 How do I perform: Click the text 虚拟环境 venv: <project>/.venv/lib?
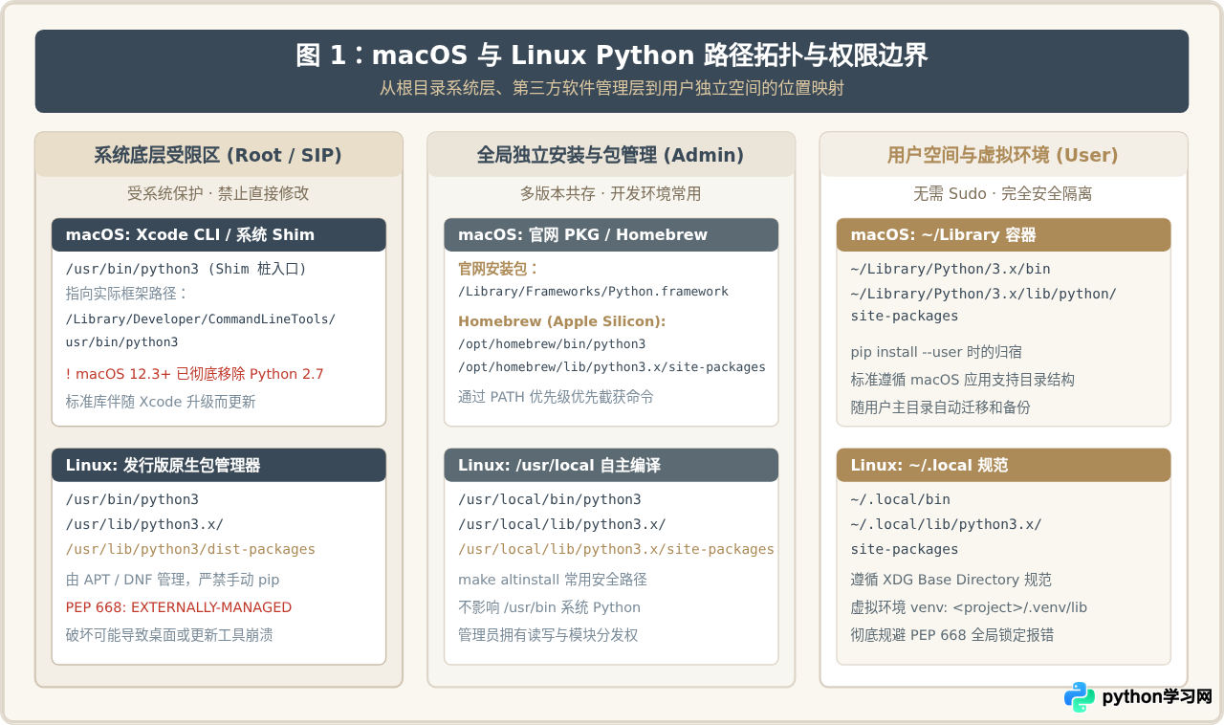pyautogui.click(x=969, y=607)
